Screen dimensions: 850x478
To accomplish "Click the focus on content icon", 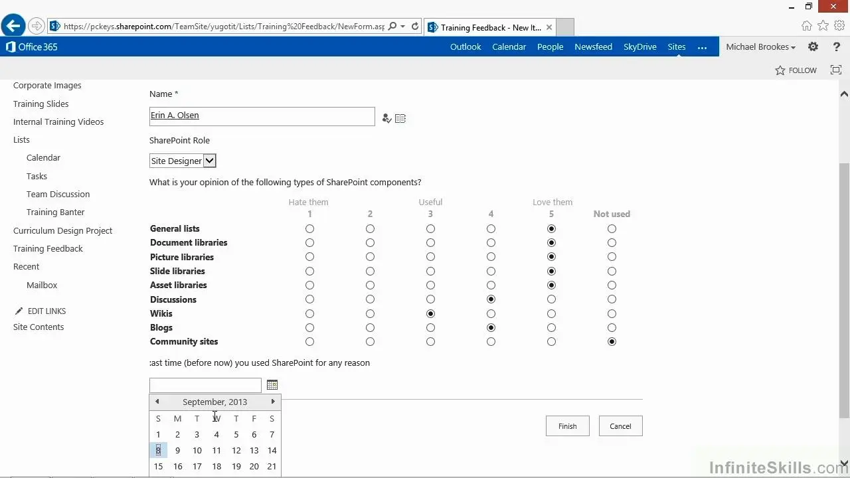I will 836,70.
